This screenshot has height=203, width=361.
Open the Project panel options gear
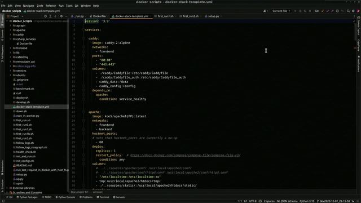point(61,16)
